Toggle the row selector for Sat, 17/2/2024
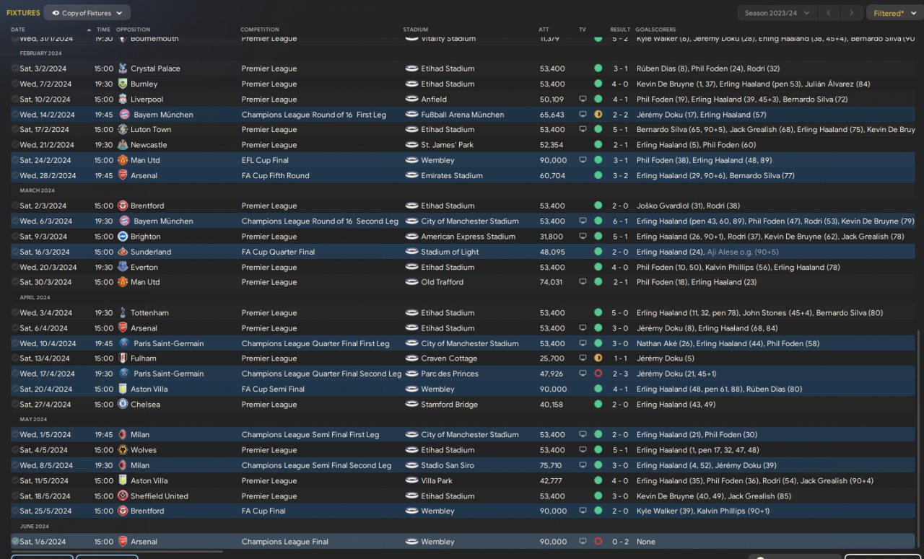 15,130
